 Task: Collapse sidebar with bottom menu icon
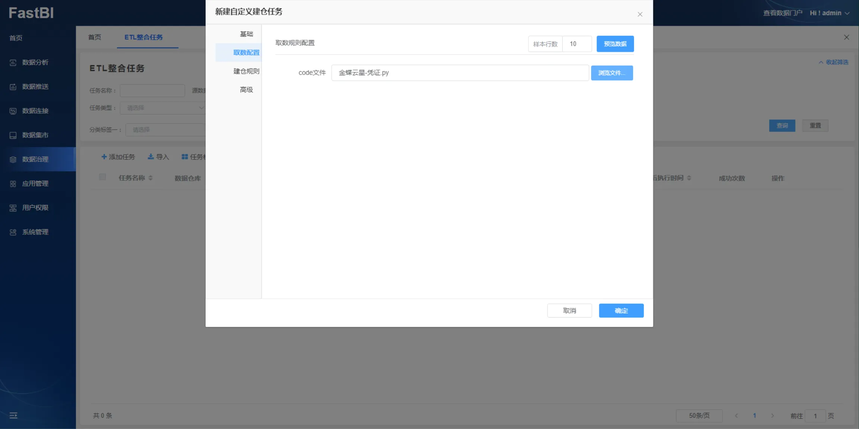(13, 415)
